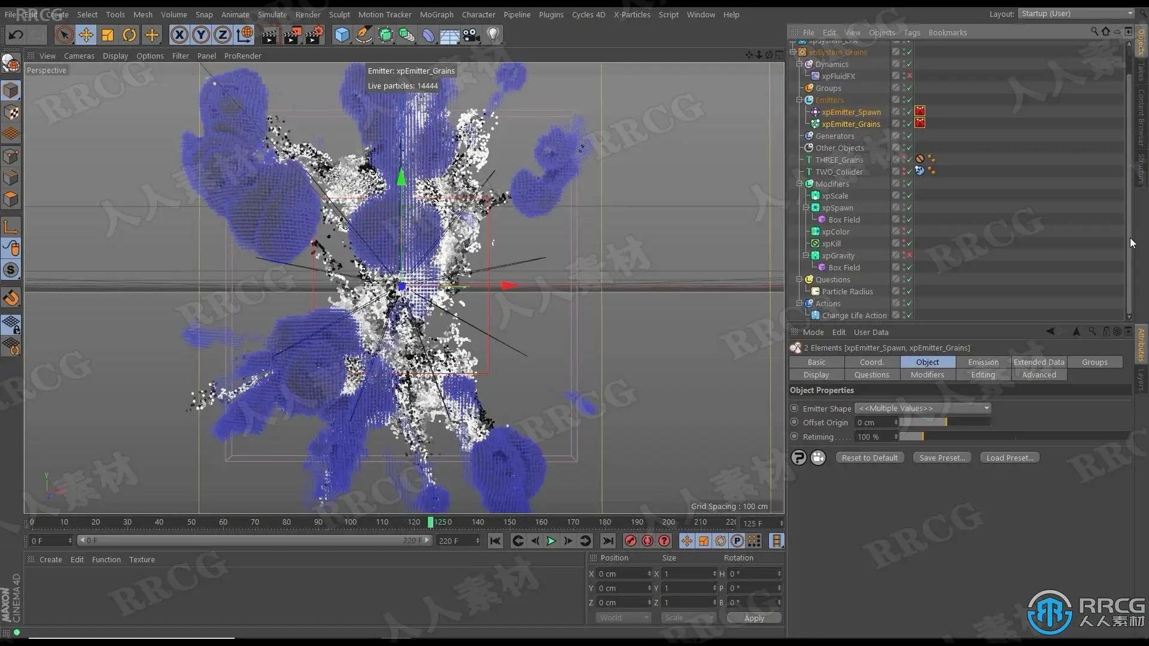Open the X-Particles menu

pyautogui.click(x=631, y=14)
